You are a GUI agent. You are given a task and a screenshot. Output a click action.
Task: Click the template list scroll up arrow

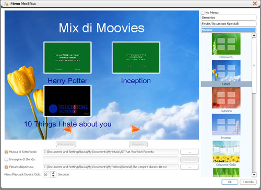click(x=254, y=35)
